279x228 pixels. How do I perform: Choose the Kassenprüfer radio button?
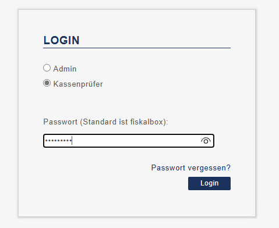pos(47,83)
